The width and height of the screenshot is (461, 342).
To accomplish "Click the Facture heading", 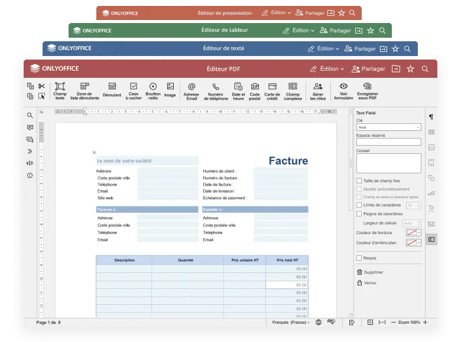I will pyautogui.click(x=288, y=161).
